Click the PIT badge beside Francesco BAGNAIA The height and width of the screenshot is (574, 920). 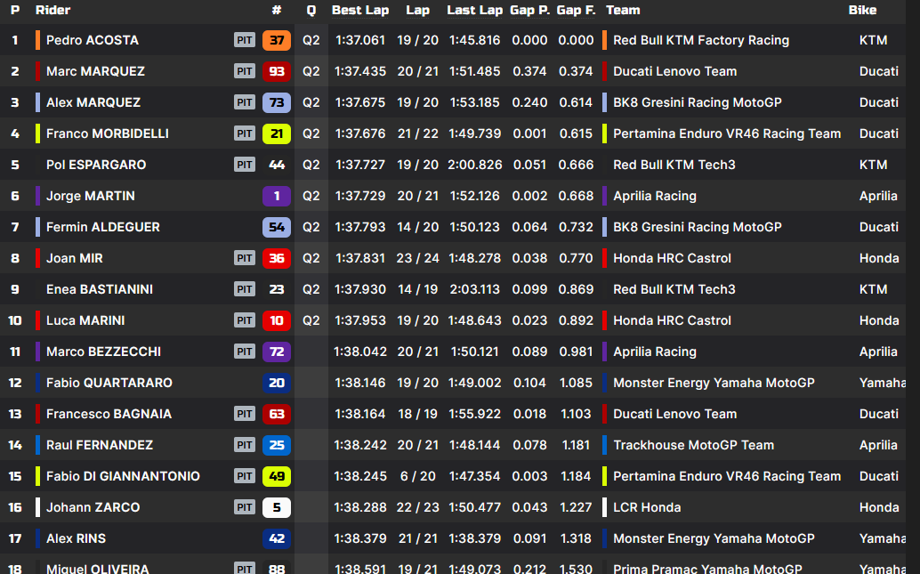click(245, 413)
